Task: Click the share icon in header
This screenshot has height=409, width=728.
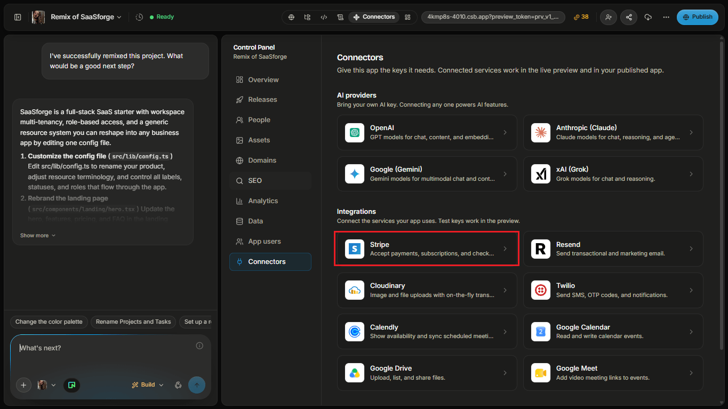Action: (x=629, y=17)
